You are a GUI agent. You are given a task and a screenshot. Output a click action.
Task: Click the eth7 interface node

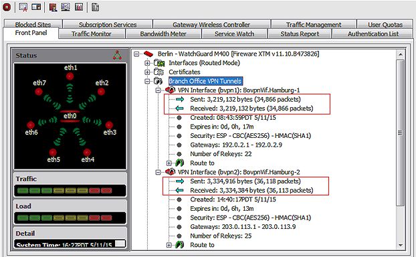(x=39, y=92)
